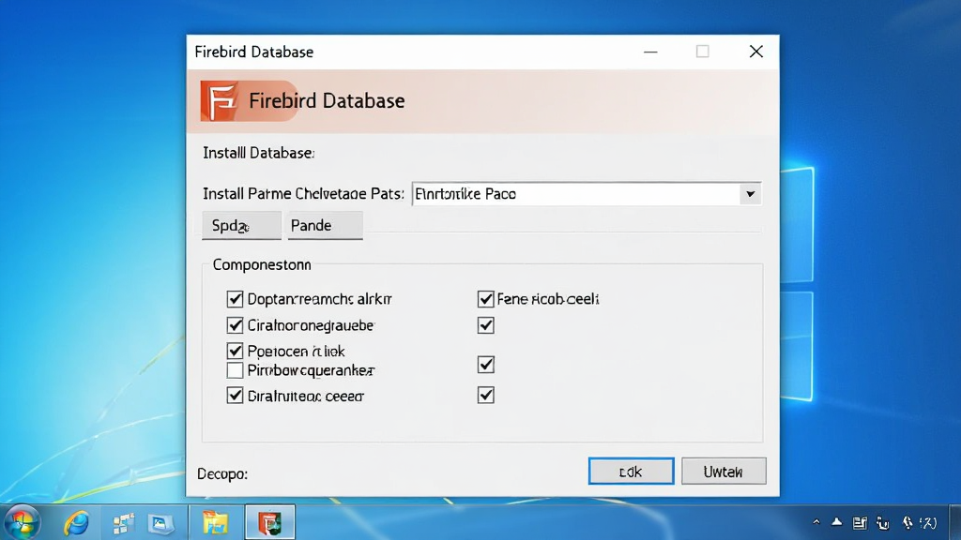Launch Internet Explorer from the taskbar
The image size is (961, 540).
[x=77, y=523]
